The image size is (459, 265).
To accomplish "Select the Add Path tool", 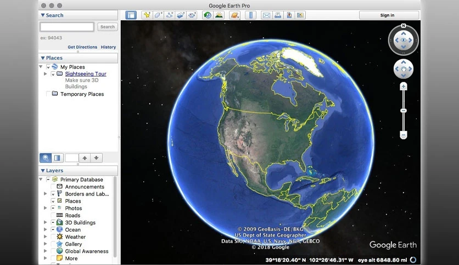I will (170, 15).
